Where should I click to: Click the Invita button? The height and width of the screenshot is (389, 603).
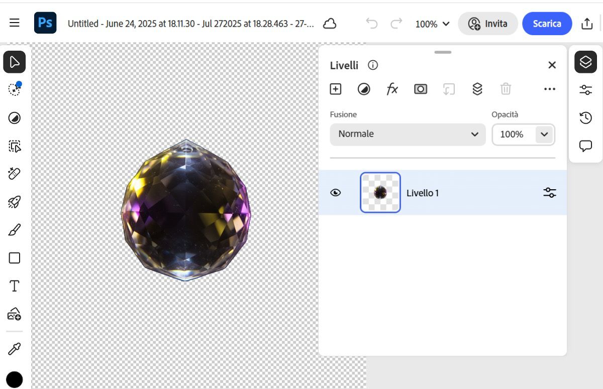[x=487, y=24]
